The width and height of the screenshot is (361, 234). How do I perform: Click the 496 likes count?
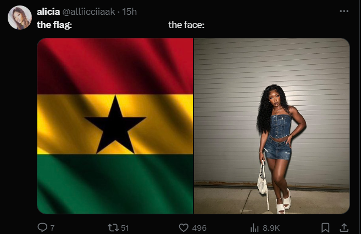pos(198,228)
